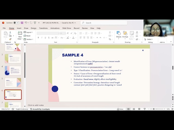Image resolution: width=174 pixels, height=130 pixels.
Task: Decrease list indent level
Action: [92, 33]
